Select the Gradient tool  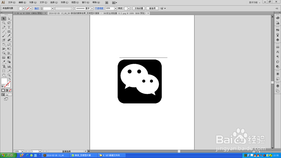point(9,58)
